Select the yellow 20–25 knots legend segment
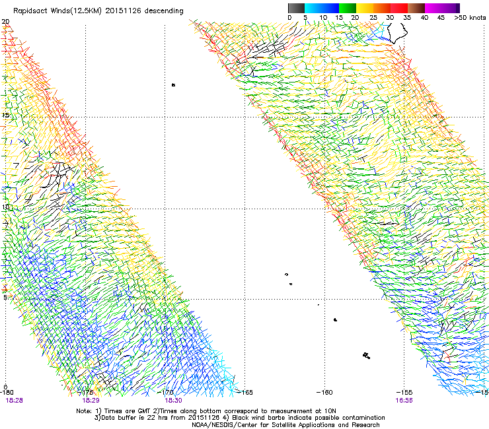 point(365,8)
